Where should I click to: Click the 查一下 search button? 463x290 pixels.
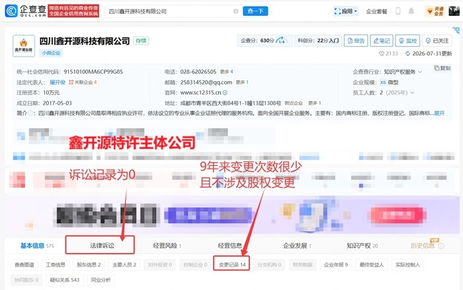[x=255, y=11]
